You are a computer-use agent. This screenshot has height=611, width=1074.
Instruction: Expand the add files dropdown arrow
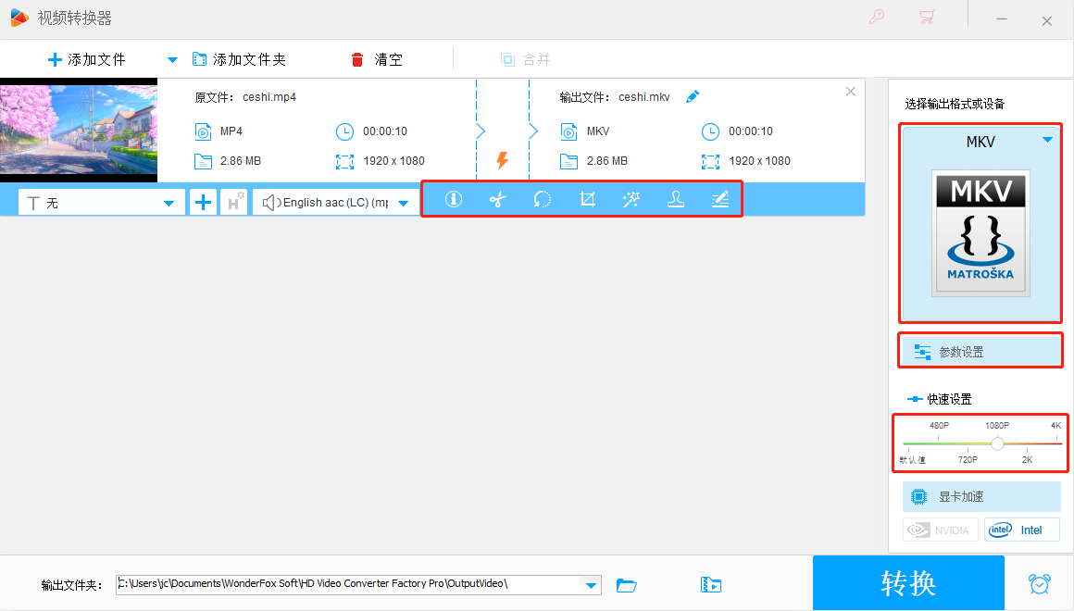[172, 60]
